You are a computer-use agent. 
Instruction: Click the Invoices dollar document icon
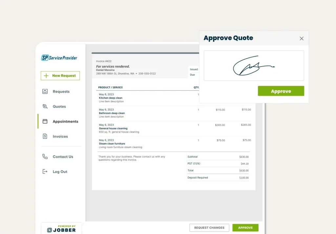(x=45, y=136)
